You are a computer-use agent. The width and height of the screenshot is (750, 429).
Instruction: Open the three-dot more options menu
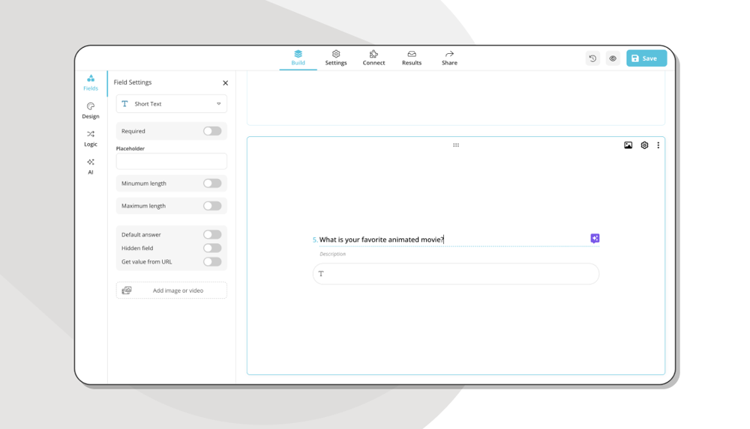658,145
